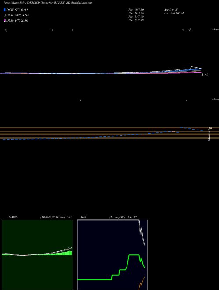Click the magenta DOW PT legend square
The image size is (219, 290).
click(4, 20)
